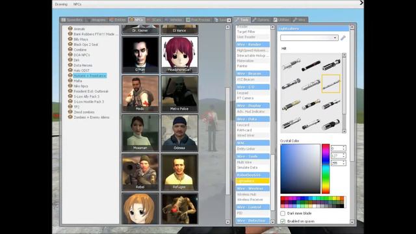Spawn the Eli Vance NPC icon
This screenshot has height=234, width=416.
(179, 29)
